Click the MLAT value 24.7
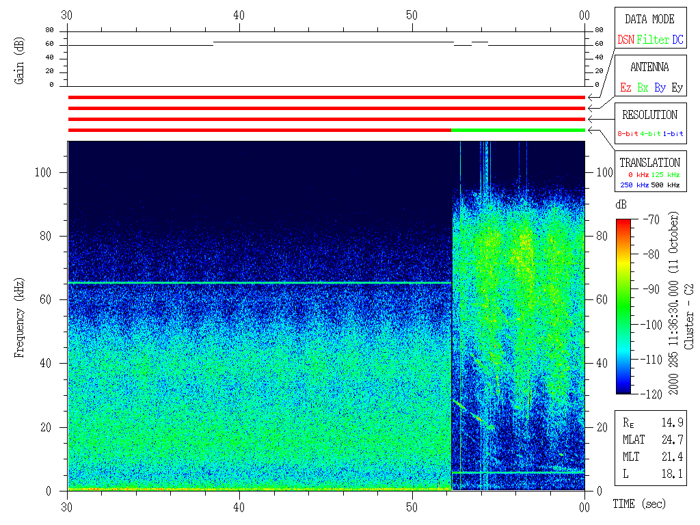 pos(673,440)
